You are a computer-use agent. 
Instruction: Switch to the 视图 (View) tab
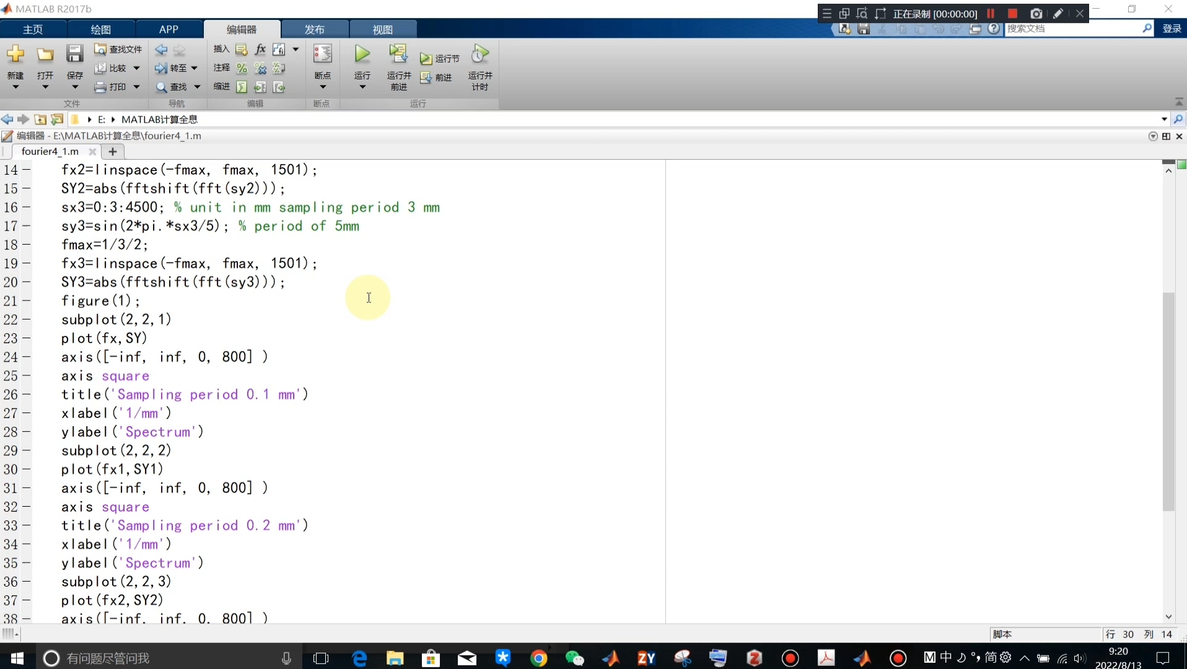coord(382,29)
